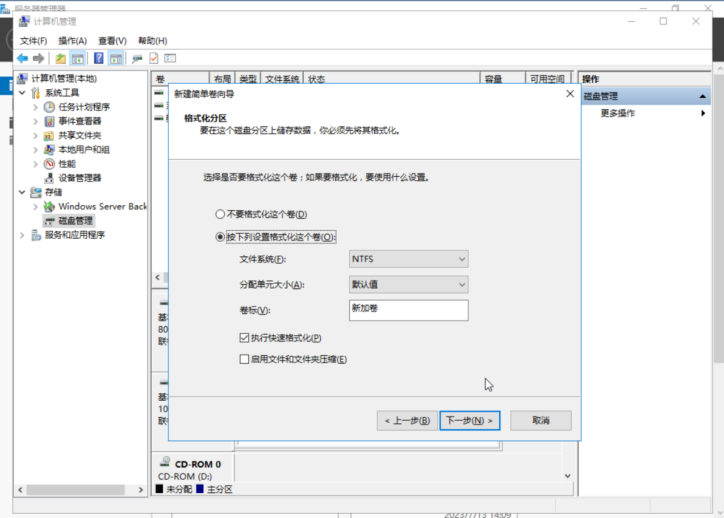
Task: Open the Action (操作) menu
Action: [x=72, y=41]
